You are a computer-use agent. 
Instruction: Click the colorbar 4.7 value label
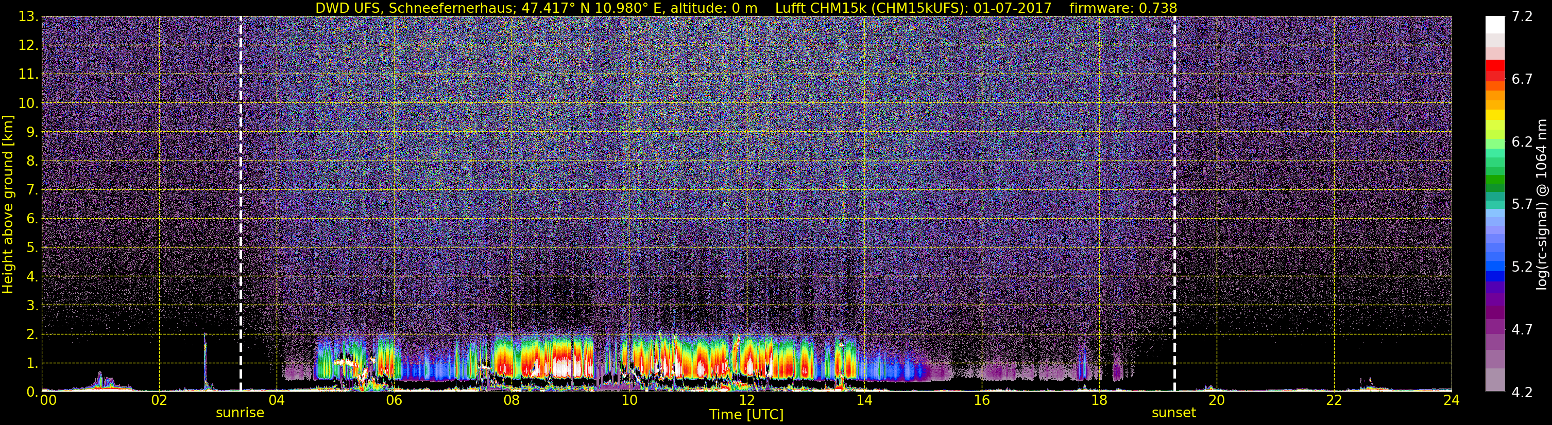click(x=1522, y=329)
